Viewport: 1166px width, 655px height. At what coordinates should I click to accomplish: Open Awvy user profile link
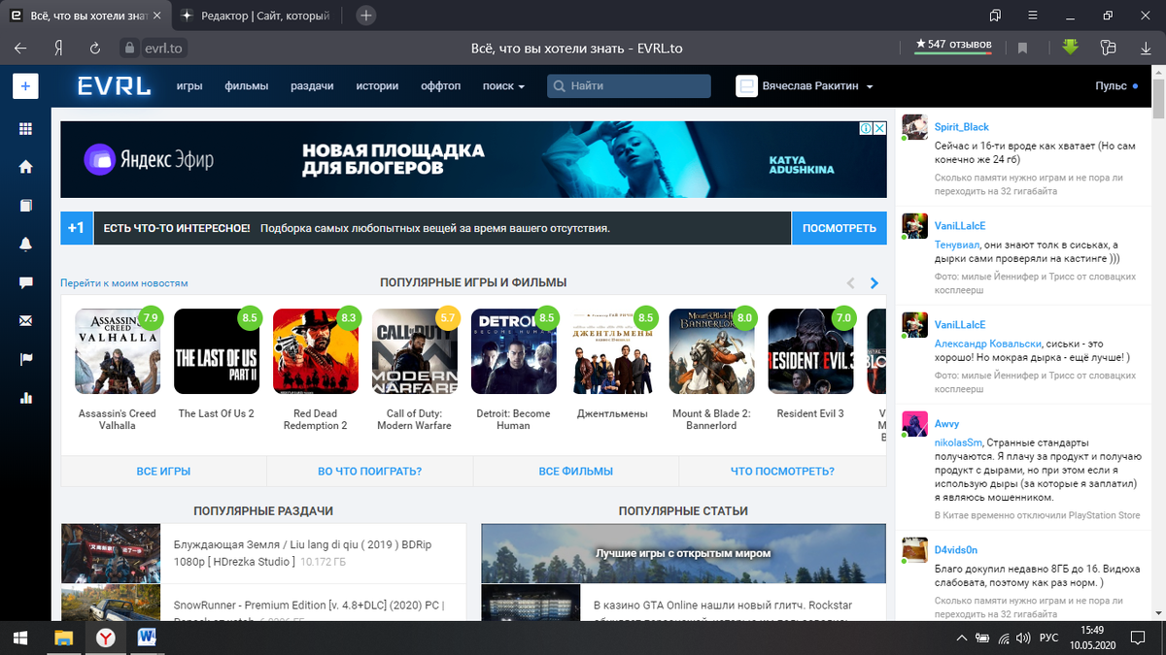coord(947,424)
